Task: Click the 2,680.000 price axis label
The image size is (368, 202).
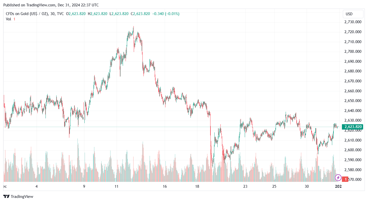Action: click(353, 71)
